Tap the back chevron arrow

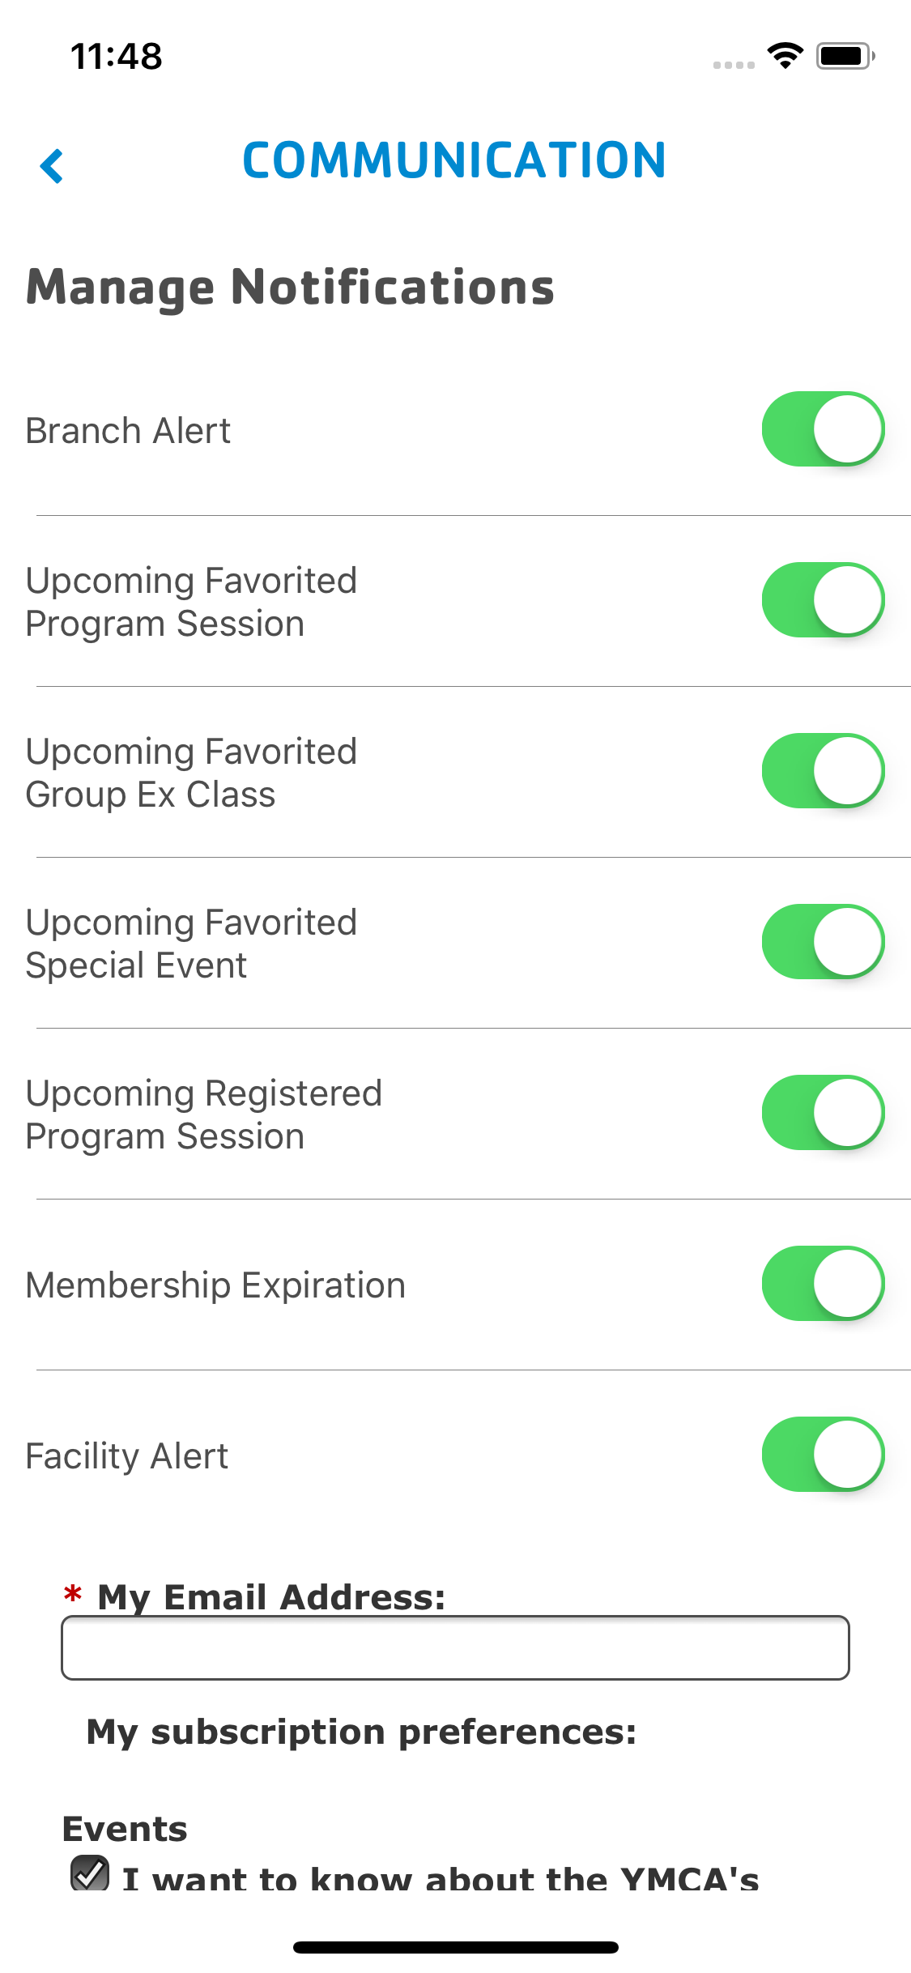click(52, 166)
